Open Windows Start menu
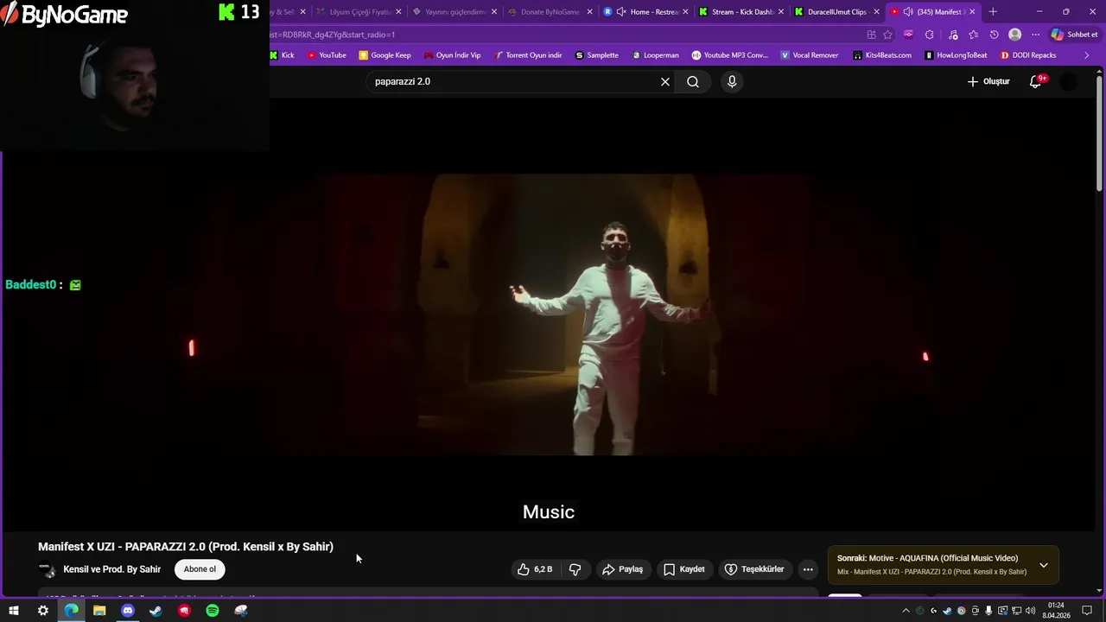Screen dimensions: 1106x622 (14, 611)
